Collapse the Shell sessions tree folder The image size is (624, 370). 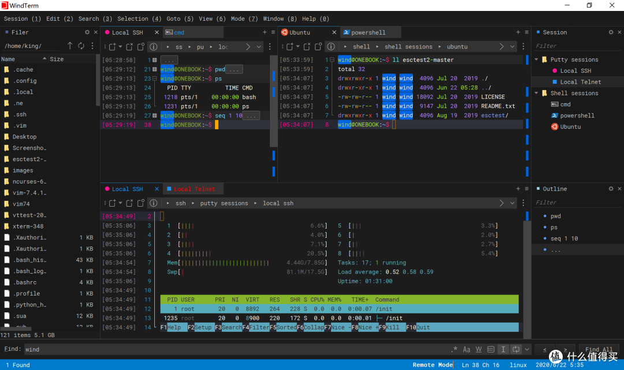536,93
